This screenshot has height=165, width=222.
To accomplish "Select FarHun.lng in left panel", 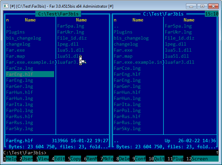I will pos(20,98).
